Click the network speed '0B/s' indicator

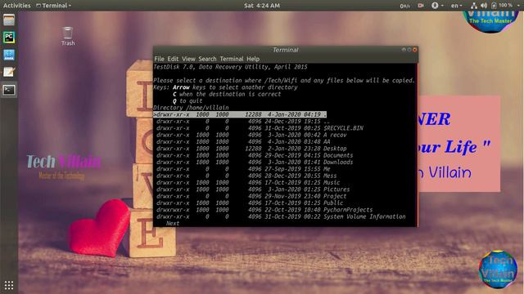(x=404, y=6)
